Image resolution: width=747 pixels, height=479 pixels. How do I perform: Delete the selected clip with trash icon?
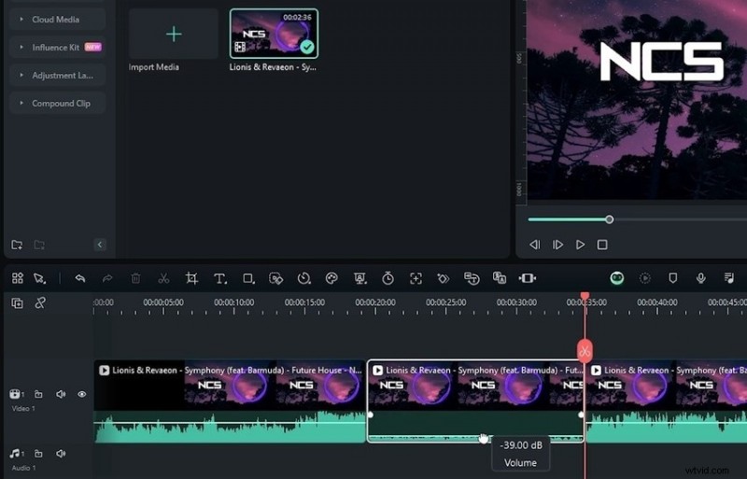135,278
